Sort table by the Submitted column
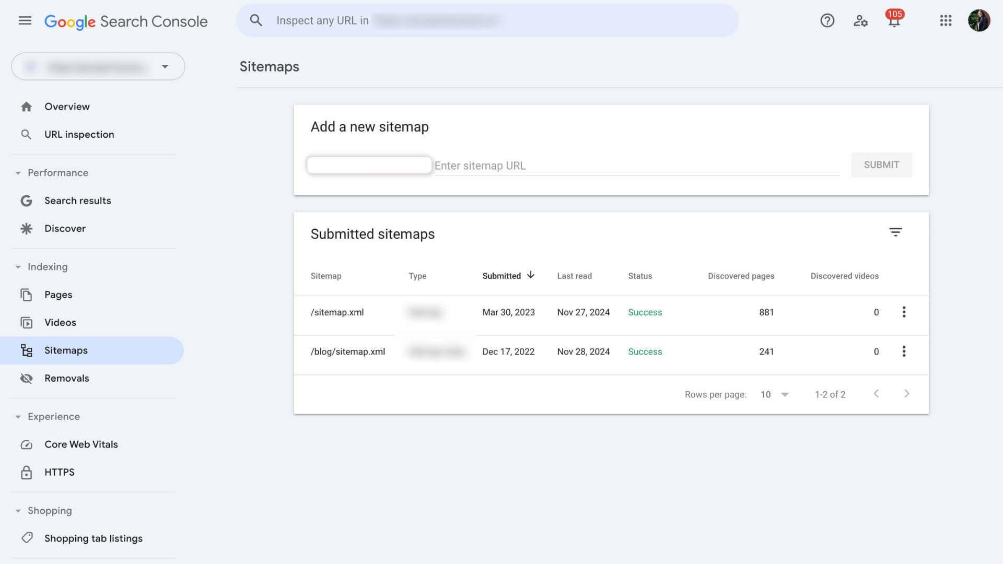The image size is (1003, 564). click(508, 276)
